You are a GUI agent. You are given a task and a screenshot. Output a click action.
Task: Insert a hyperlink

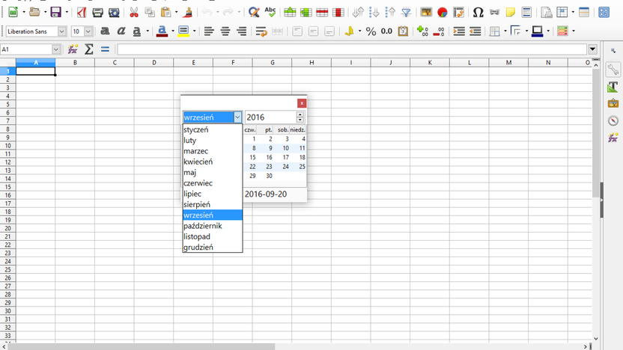(x=494, y=12)
